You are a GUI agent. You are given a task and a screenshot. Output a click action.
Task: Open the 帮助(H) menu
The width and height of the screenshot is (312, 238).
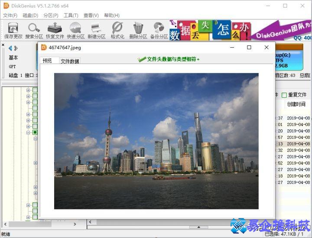(x=112, y=15)
